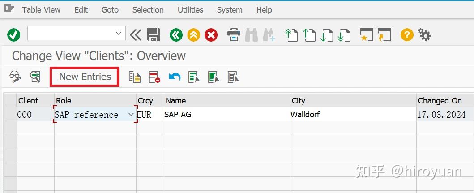Open the SAP reference role dropdown
The image size is (474, 193).
(131, 115)
